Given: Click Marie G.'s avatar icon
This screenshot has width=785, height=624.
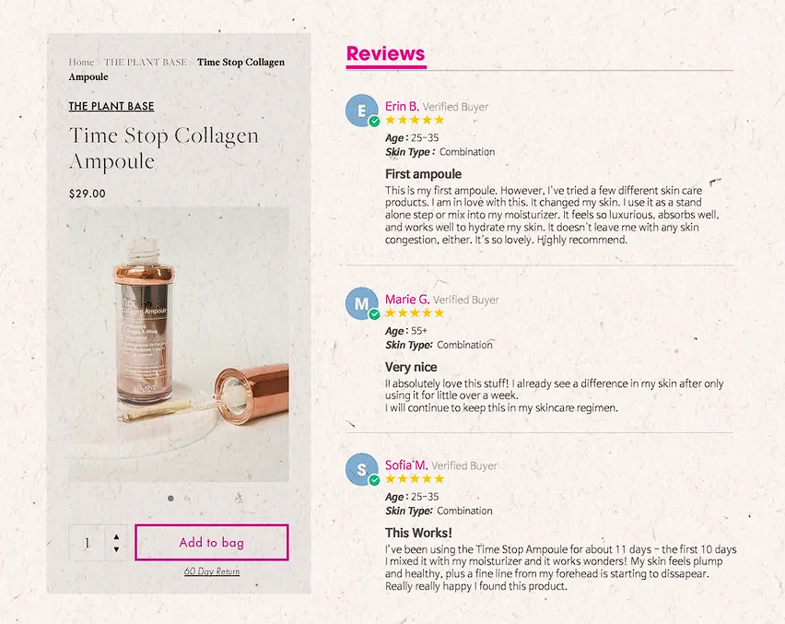Looking at the screenshot, I should pyautogui.click(x=360, y=303).
